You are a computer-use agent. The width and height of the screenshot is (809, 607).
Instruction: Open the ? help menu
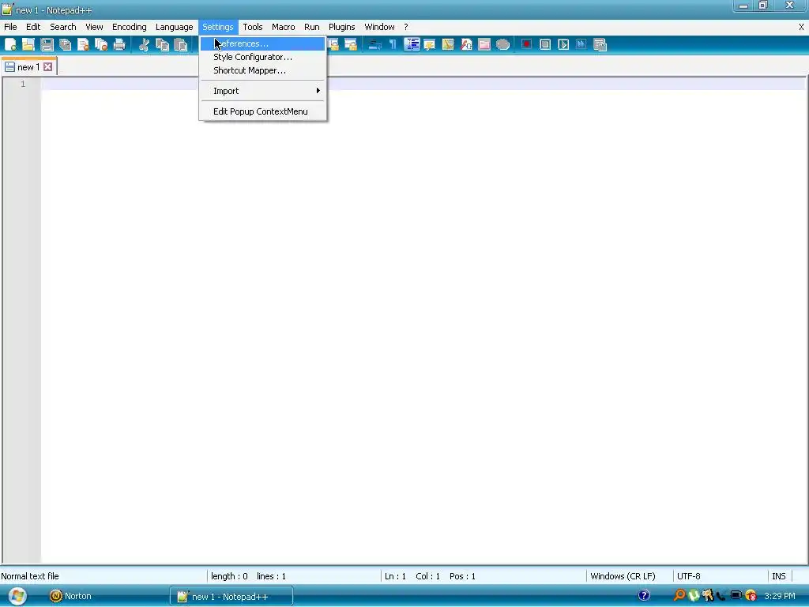(405, 27)
